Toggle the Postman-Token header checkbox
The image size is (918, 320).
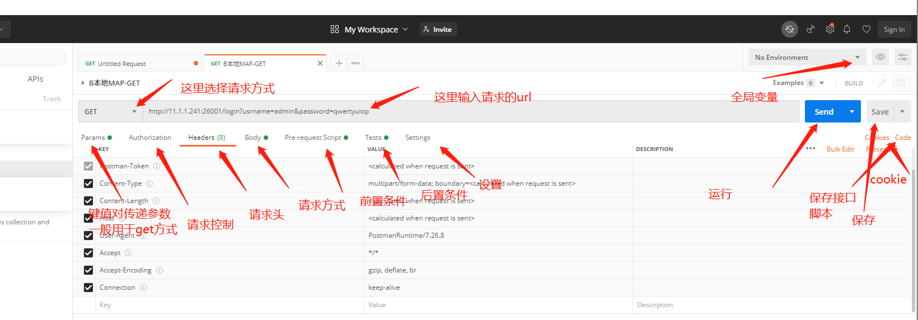[88, 166]
